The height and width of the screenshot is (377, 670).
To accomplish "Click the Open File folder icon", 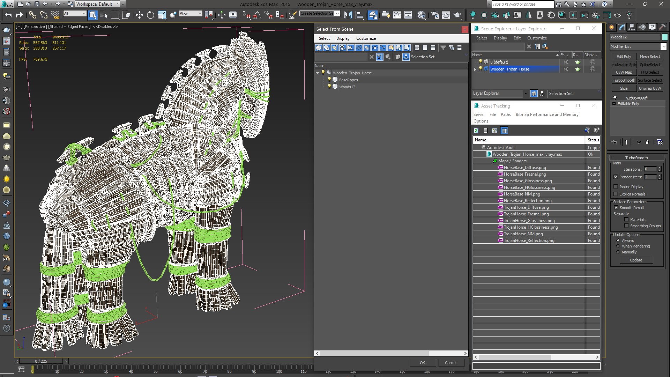I will [28, 4].
